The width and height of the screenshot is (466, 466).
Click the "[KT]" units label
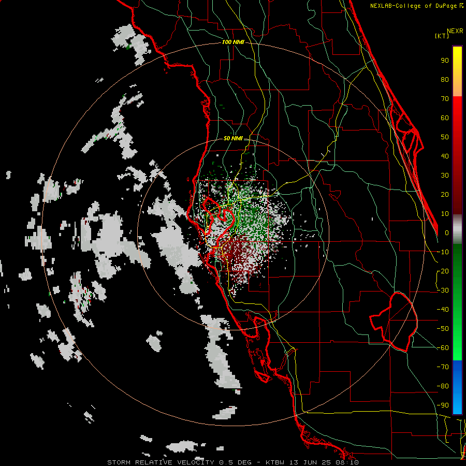tap(442, 36)
